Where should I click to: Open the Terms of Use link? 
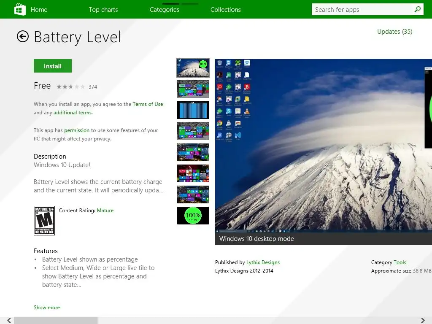(148, 104)
